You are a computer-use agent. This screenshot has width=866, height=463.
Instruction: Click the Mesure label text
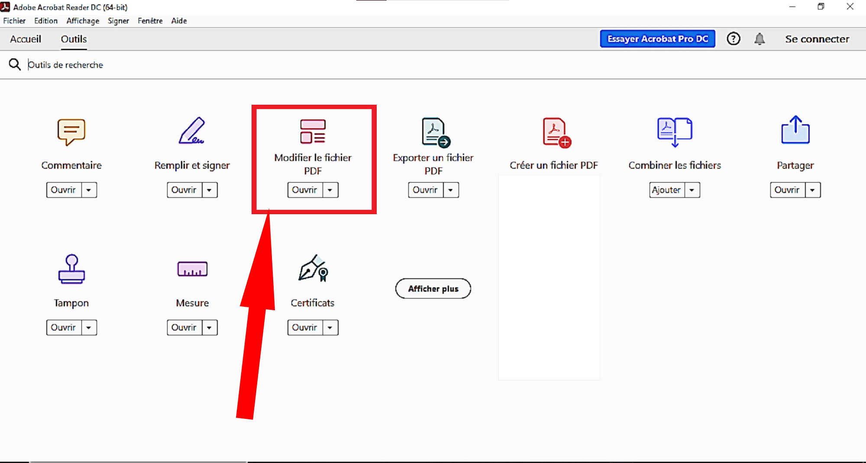point(192,303)
